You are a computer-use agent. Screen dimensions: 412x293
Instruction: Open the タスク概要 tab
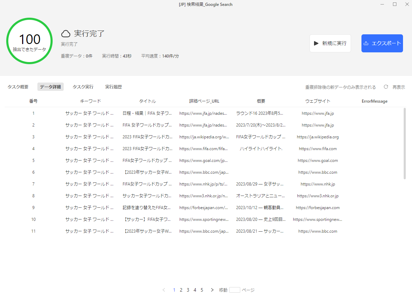(x=18, y=87)
